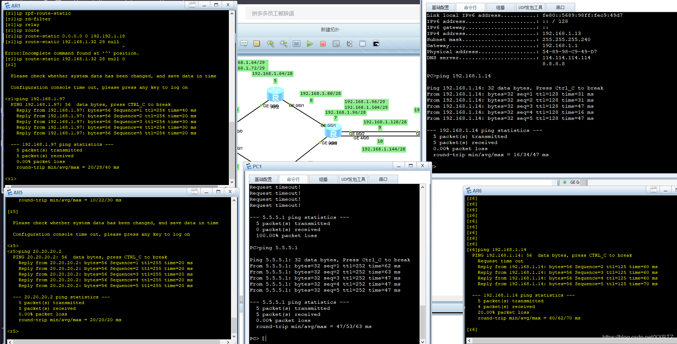Click the AR1 window title bar dock icon
Viewport: 677px width, 344px height.
coord(192,5)
